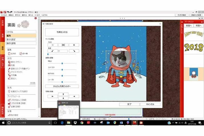Open the Windows Start menu
This screenshot has width=204, height=136.
click(3, 123)
